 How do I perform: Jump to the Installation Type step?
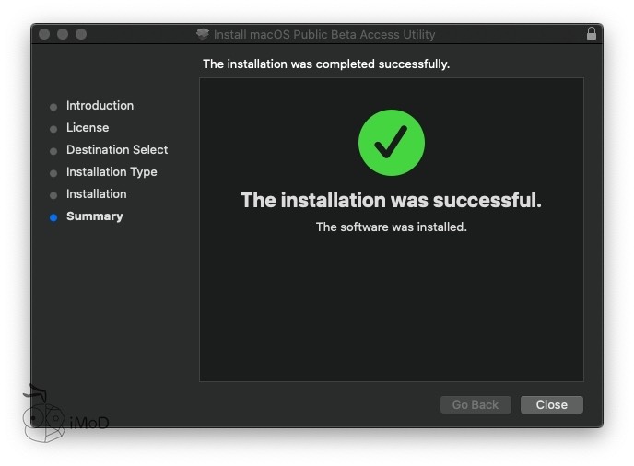point(112,172)
